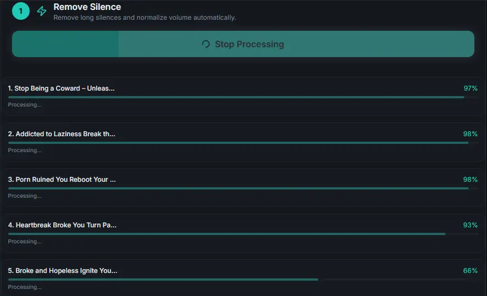Click the spinner icon in Stop Processing
This screenshot has height=296, width=487.
pyautogui.click(x=205, y=44)
